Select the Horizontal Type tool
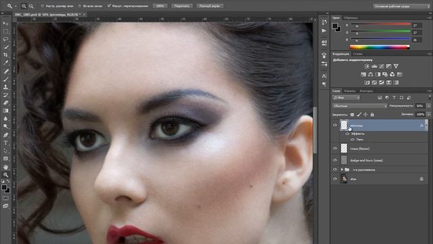This screenshot has width=433, height=244. pos(5,143)
